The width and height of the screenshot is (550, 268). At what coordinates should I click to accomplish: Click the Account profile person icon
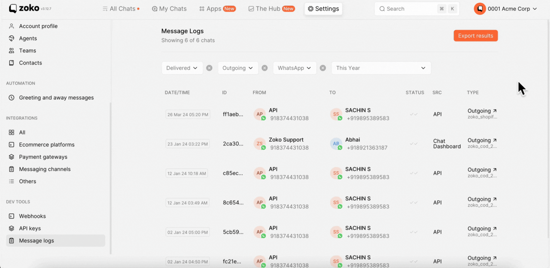coord(11,26)
